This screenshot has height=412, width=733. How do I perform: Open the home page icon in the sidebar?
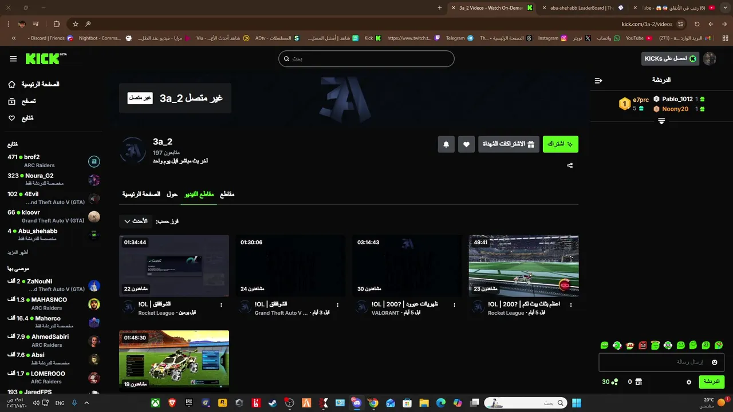click(x=12, y=85)
